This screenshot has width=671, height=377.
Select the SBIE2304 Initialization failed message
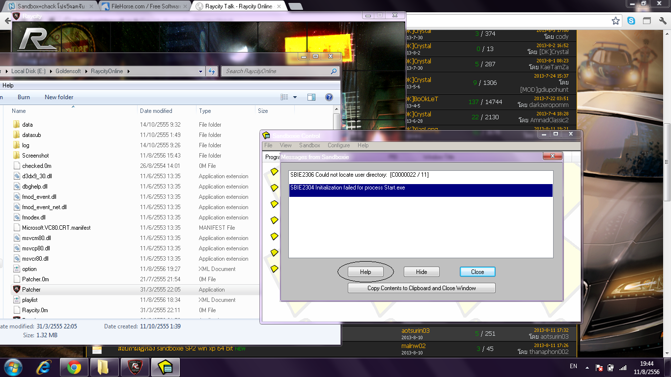point(421,190)
